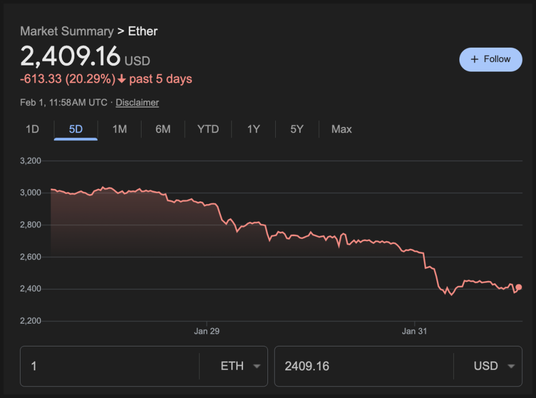
Task: Click the red down arrow price indicator
Action: 122,79
